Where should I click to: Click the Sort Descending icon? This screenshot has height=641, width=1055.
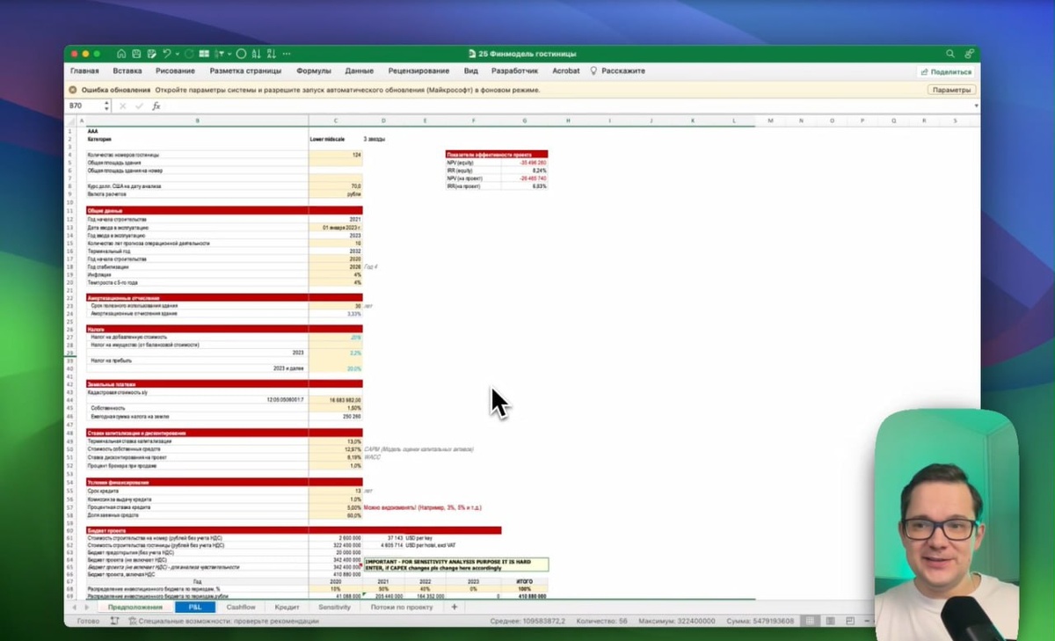coord(272,54)
